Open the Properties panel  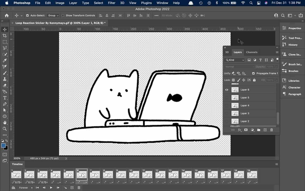292,28
